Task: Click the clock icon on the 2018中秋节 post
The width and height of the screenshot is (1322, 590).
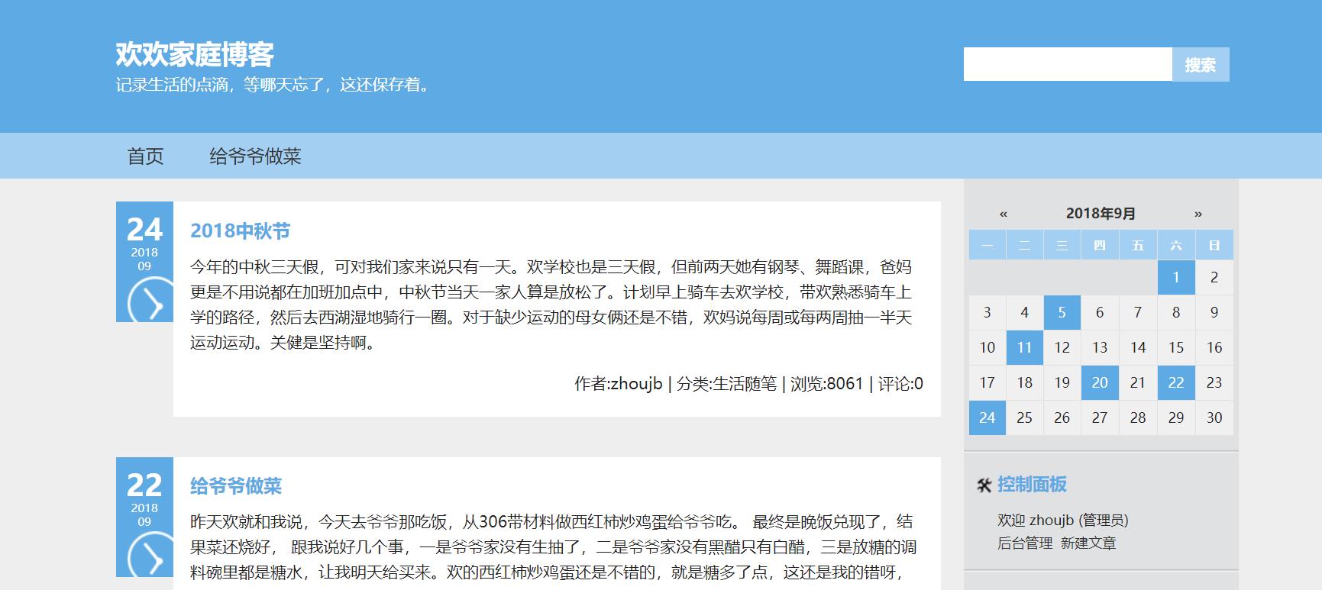Action: [x=145, y=303]
